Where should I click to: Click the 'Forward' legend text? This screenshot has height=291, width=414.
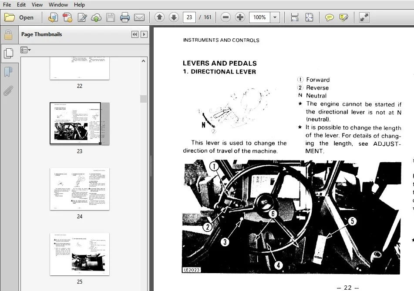coord(318,80)
